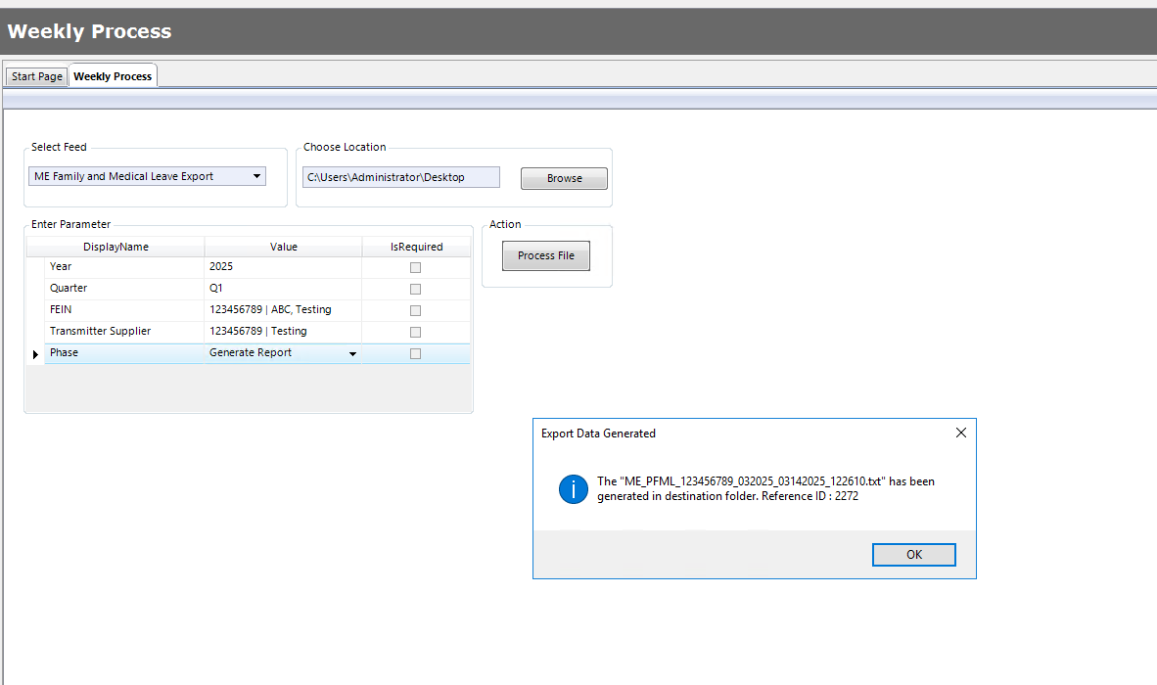Click the Process File button
Image resolution: width=1157 pixels, height=685 pixels.
(x=546, y=255)
